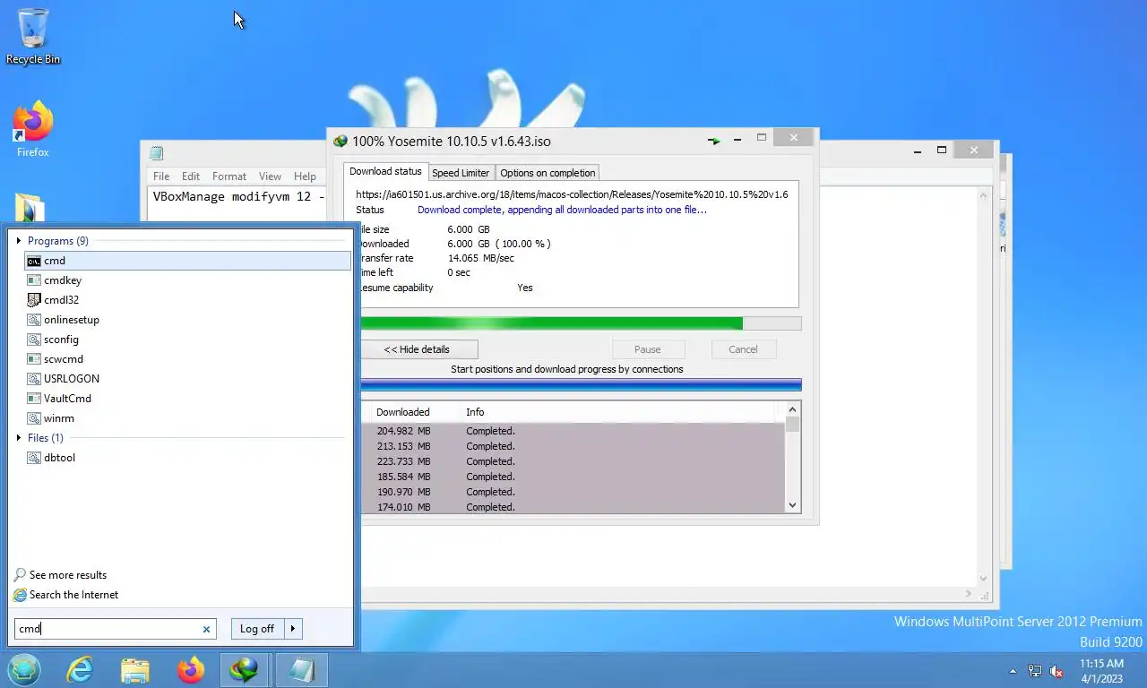Select the 174.010 MB connection row

tap(573, 507)
